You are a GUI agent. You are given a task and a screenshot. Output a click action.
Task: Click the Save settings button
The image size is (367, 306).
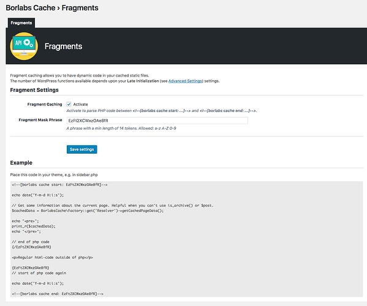[81, 149]
